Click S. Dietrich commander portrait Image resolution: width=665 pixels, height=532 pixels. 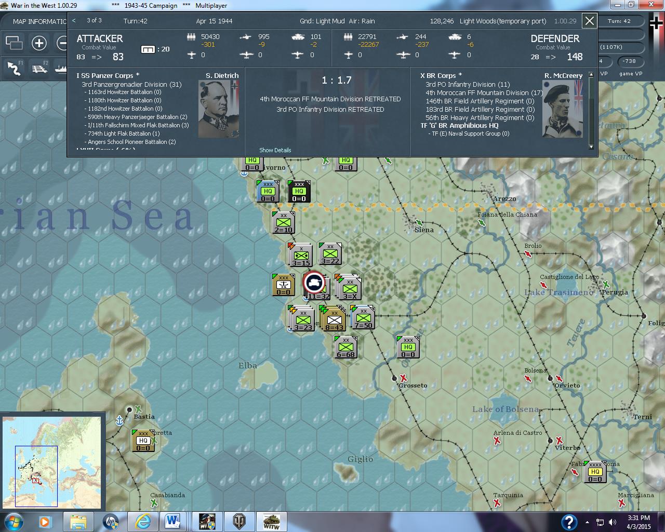tap(219, 109)
